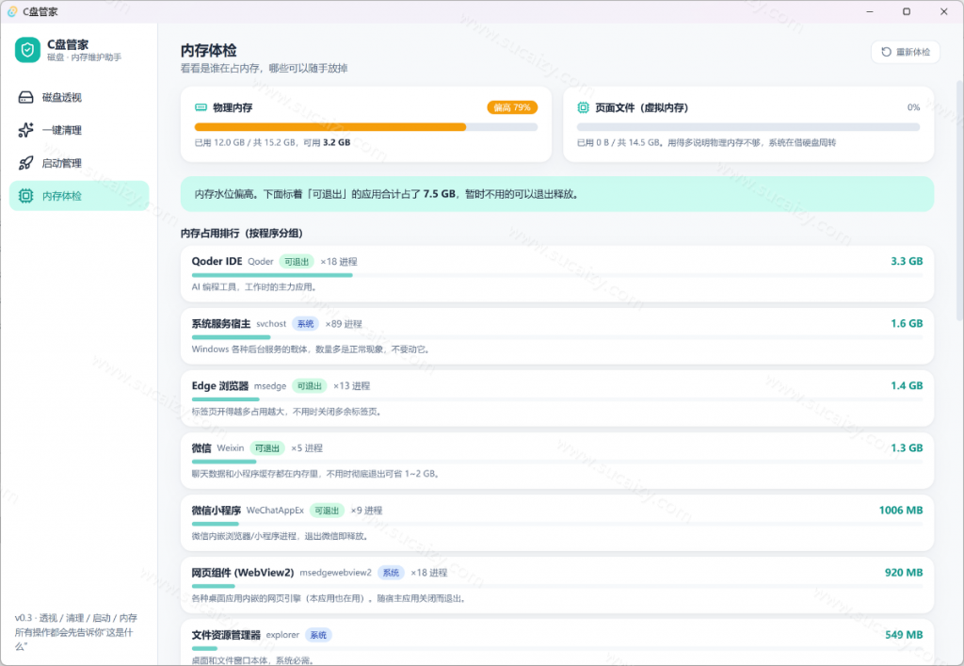Open the 一键清理 page
Image resolution: width=964 pixels, height=666 pixels.
79,130
